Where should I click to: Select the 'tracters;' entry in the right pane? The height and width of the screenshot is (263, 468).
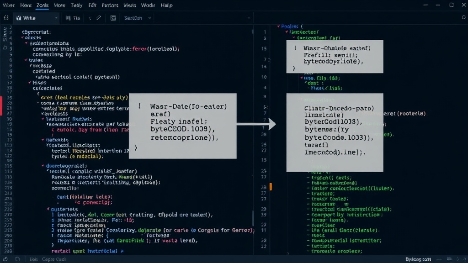(x=323, y=194)
